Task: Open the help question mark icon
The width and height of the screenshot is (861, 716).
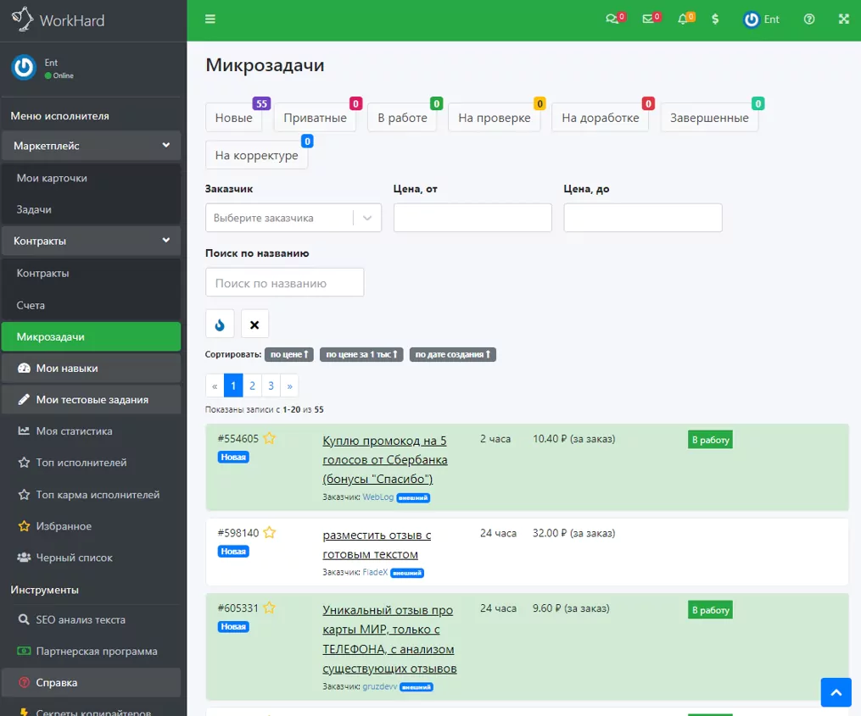Action: tap(809, 19)
